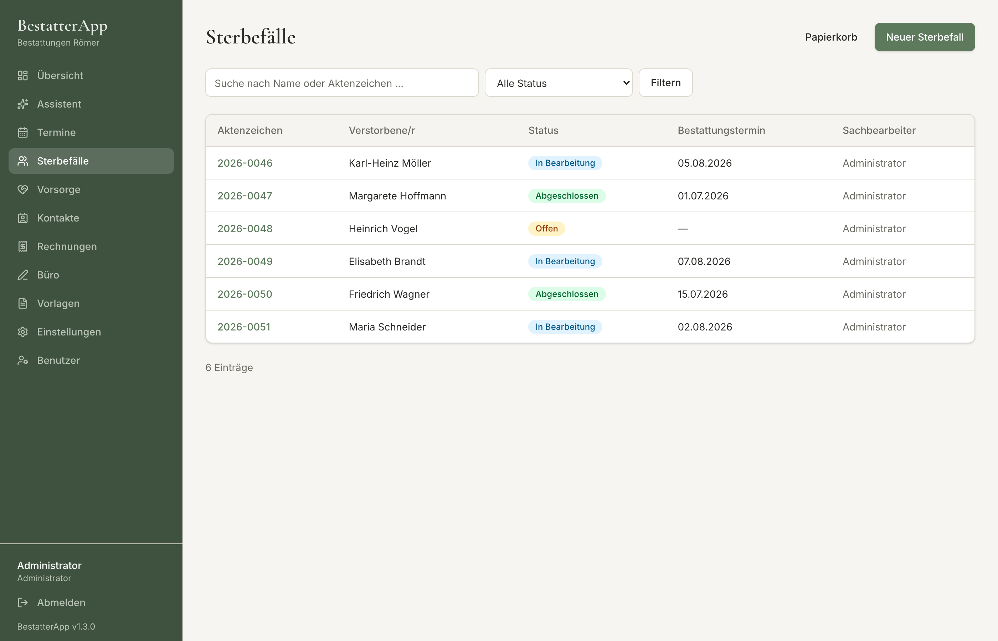Select Vorsorge in the sidebar
The height and width of the screenshot is (641, 998).
click(91, 189)
